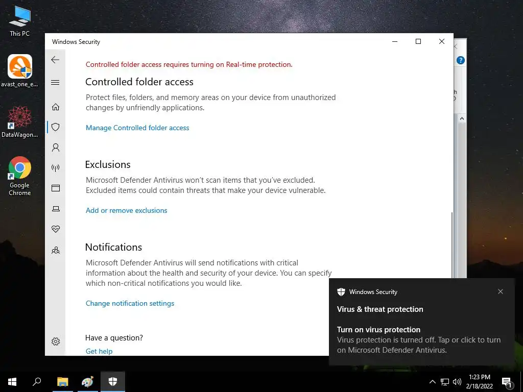Viewport: 523px width, 392px height.
Task: Click Add or remove exclusions link
Action: 127,210
